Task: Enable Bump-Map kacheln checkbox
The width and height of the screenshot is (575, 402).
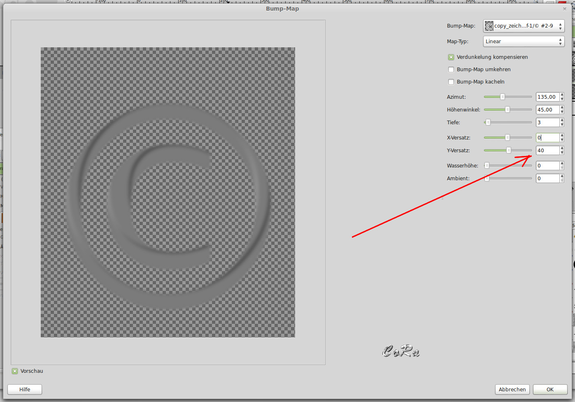Action: coord(451,82)
